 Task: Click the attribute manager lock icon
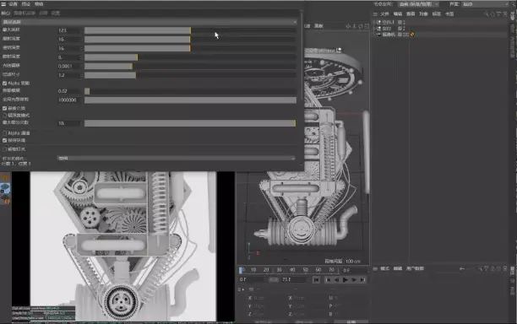[x=493, y=268]
